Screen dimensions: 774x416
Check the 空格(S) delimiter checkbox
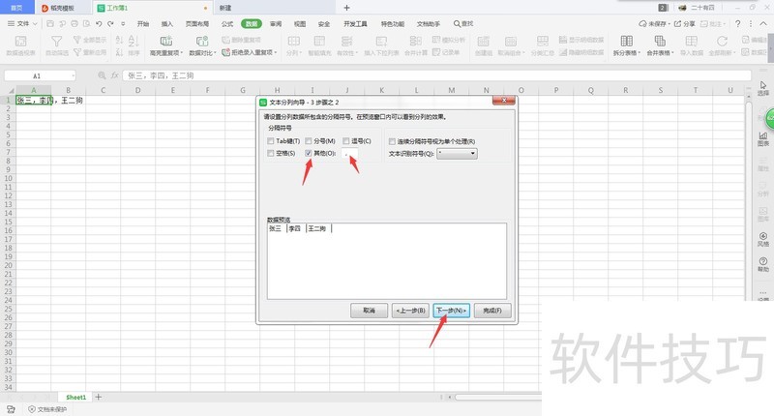click(271, 154)
